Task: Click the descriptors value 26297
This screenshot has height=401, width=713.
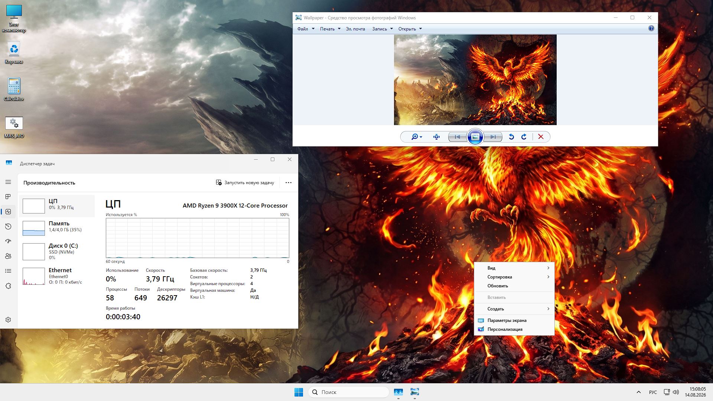Action: click(167, 298)
